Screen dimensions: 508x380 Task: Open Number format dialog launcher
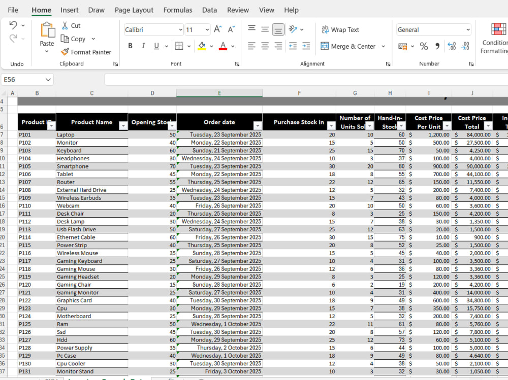(471, 64)
